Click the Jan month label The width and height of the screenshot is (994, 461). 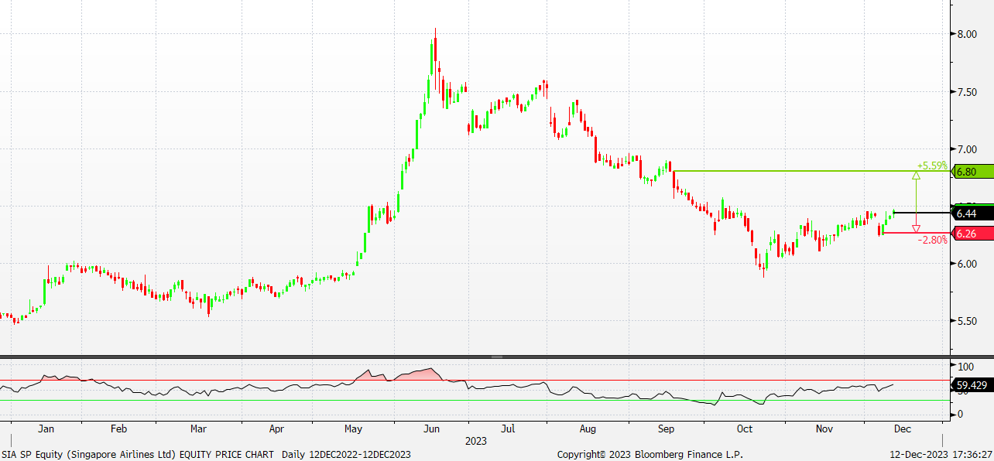[46, 428]
